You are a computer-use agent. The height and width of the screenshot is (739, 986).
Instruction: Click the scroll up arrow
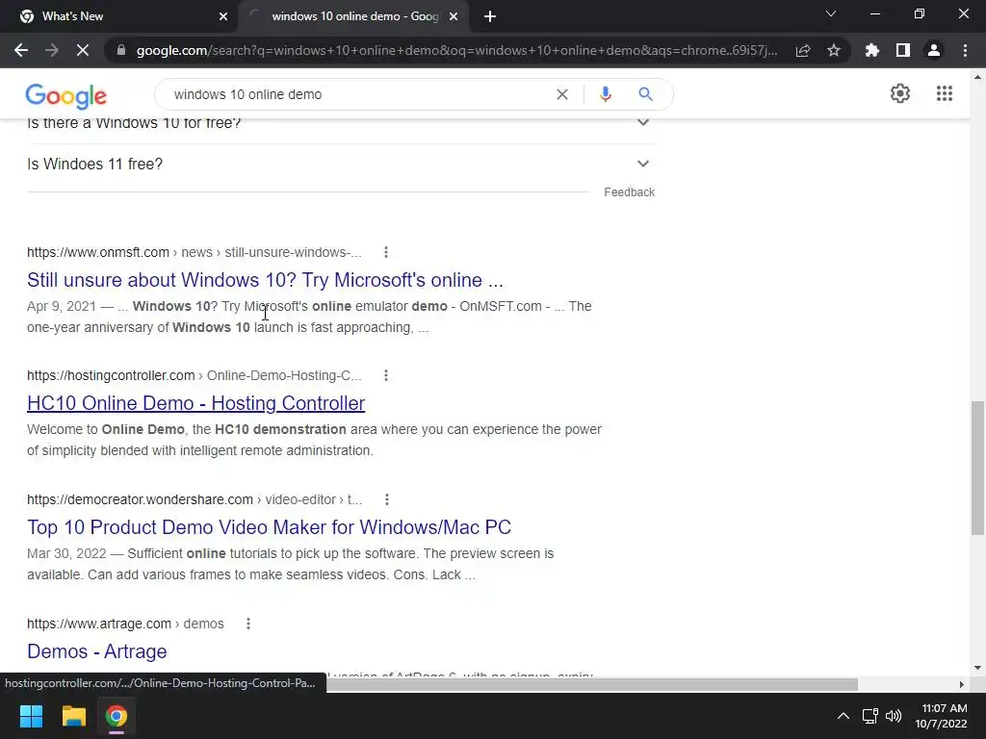pyautogui.click(x=977, y=77)
